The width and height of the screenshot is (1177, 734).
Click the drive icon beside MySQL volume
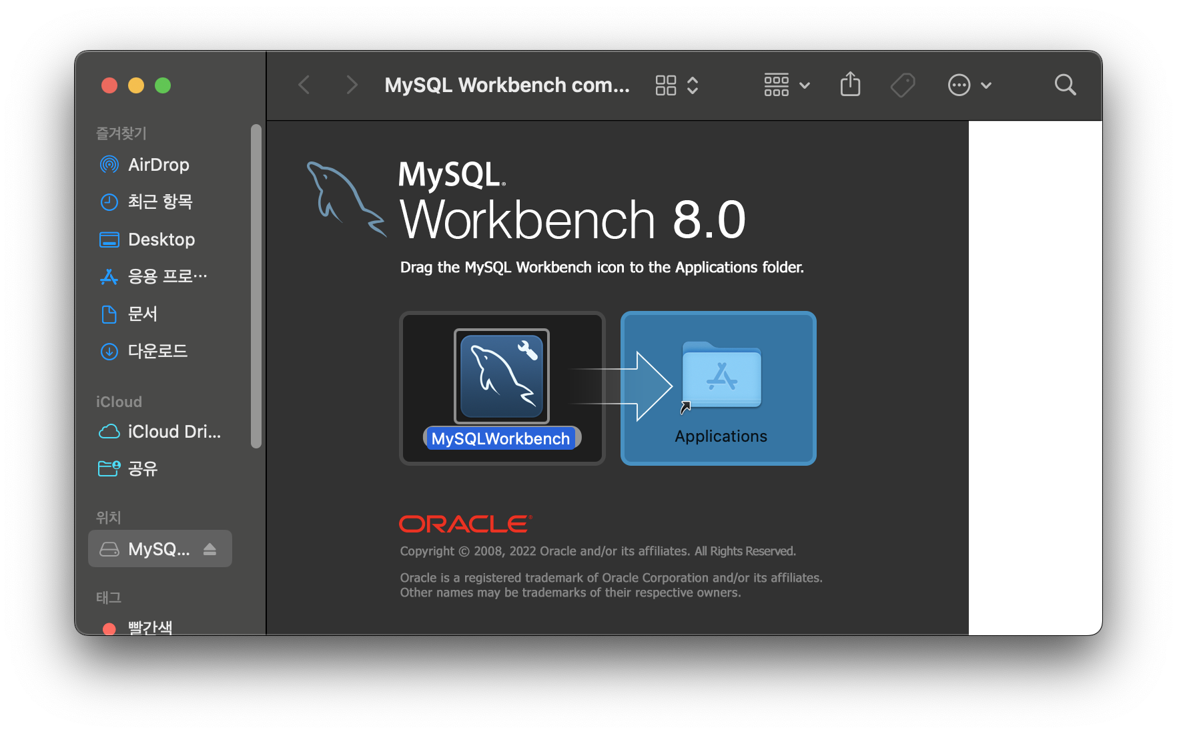pos(109,549)
